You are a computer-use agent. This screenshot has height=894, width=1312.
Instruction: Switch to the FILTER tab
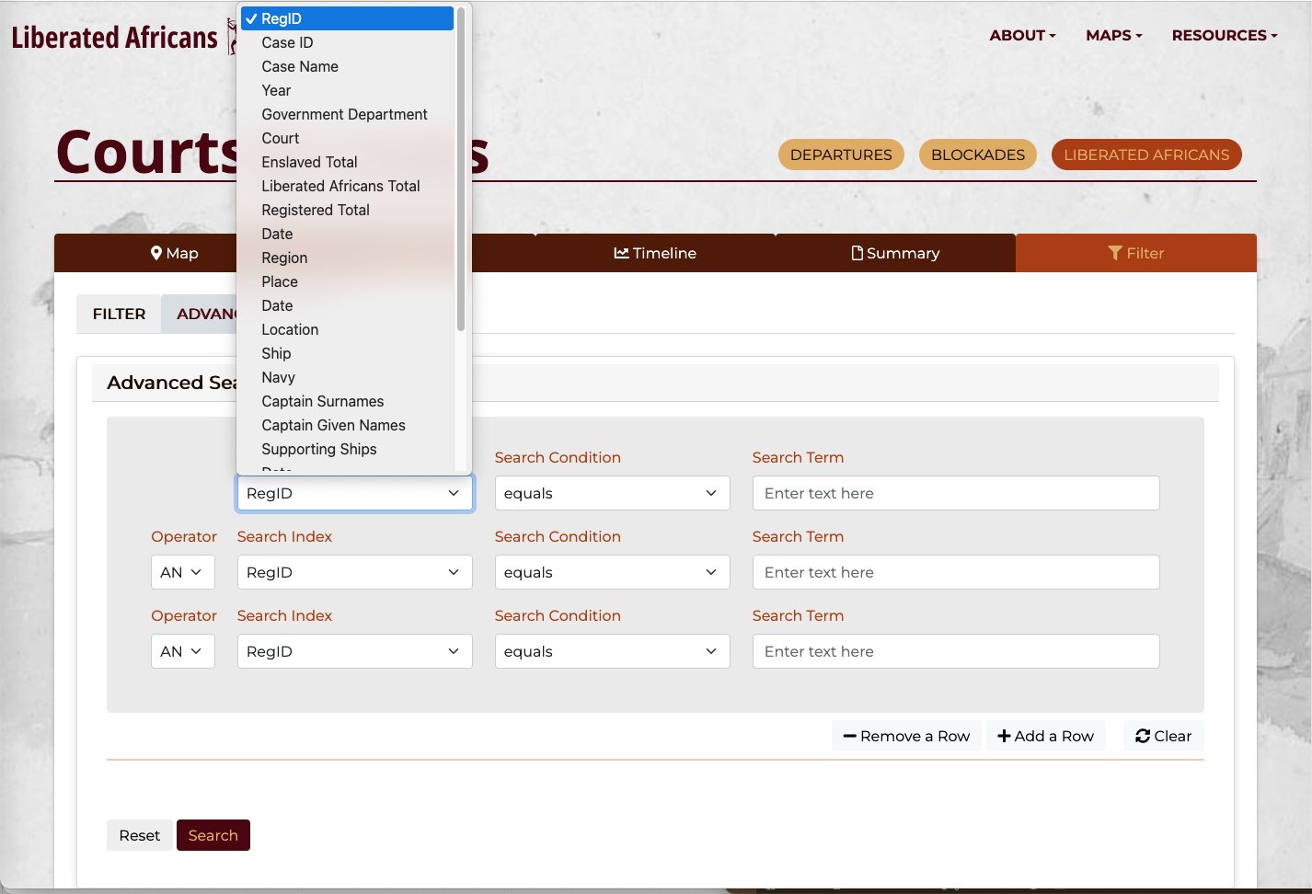point(119,314)
